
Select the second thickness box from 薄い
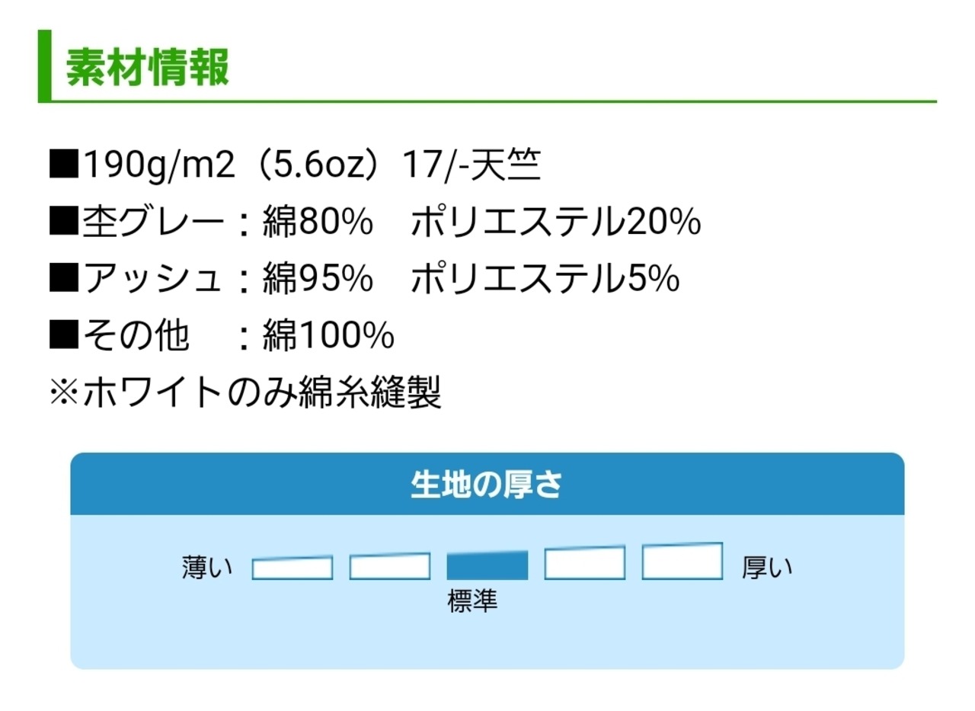(390, 567)
